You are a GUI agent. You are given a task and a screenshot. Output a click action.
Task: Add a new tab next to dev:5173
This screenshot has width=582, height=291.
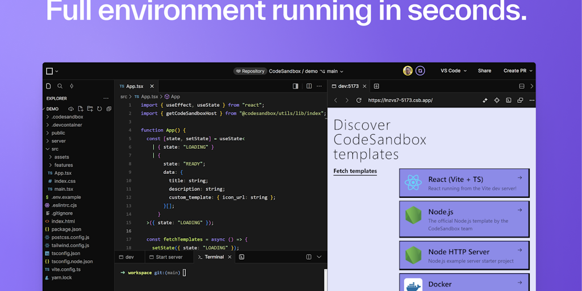point(376,86)
